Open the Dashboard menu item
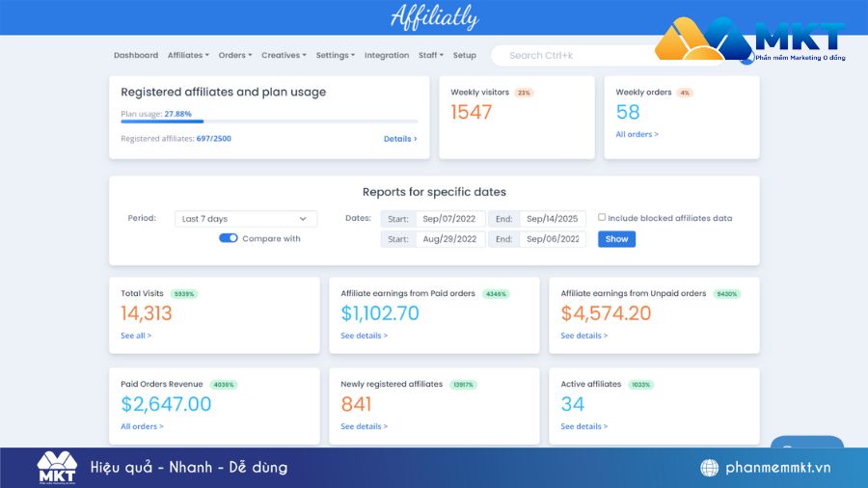This screenshot has height=488, width=868. (x=136, y=55)
